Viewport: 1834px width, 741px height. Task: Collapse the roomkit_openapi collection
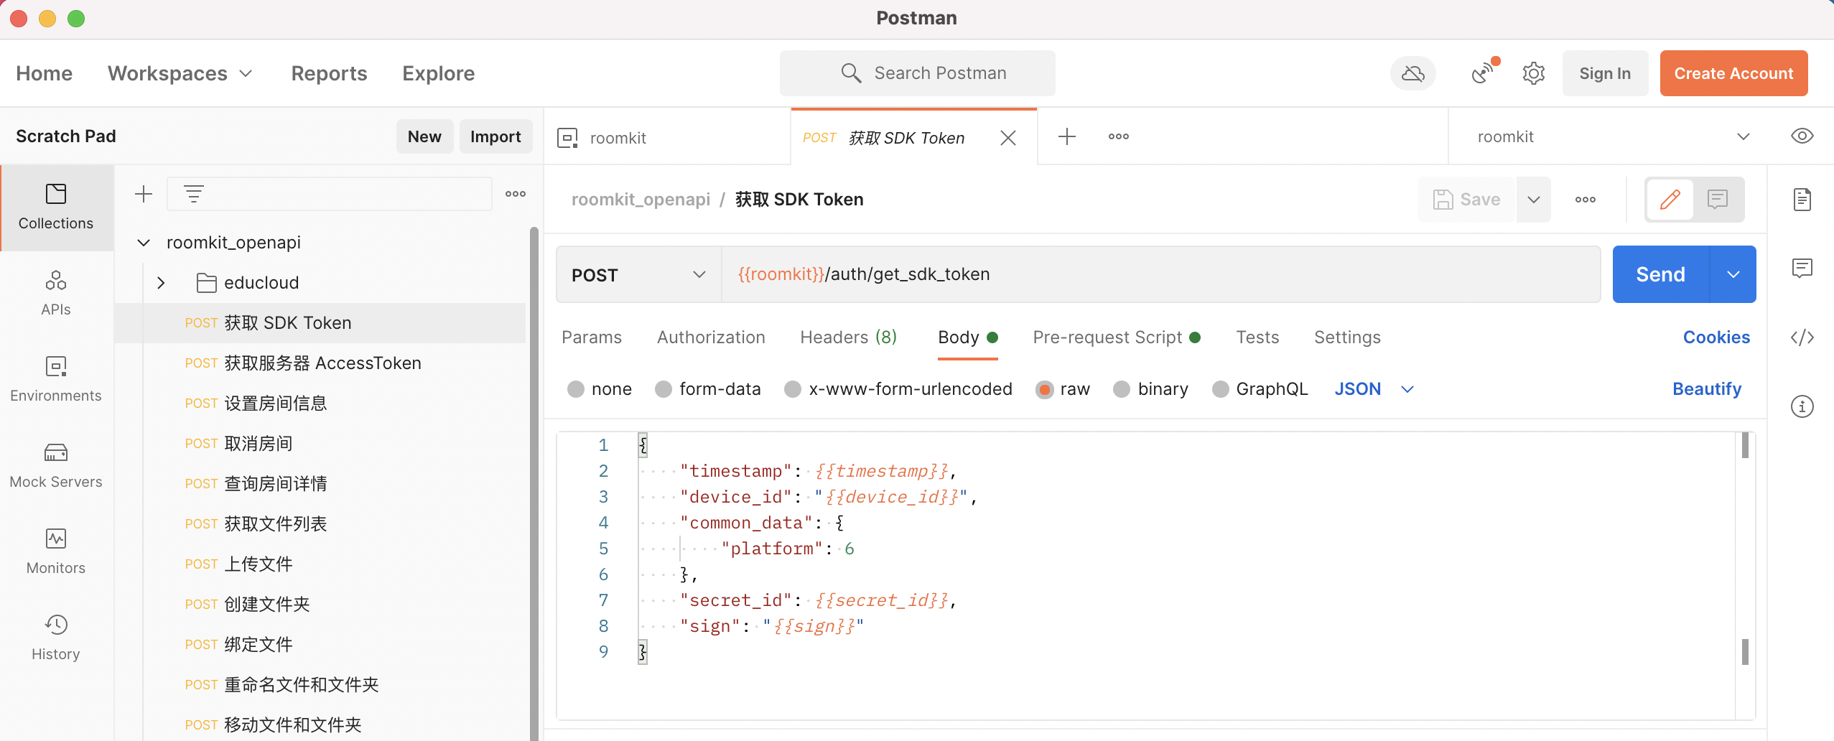143,242
